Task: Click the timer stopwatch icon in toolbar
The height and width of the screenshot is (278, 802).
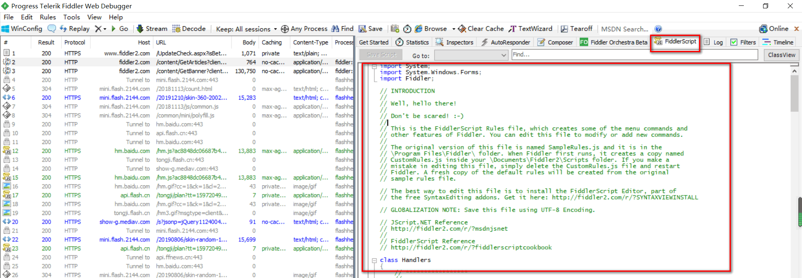Action: tap(407, 29)
